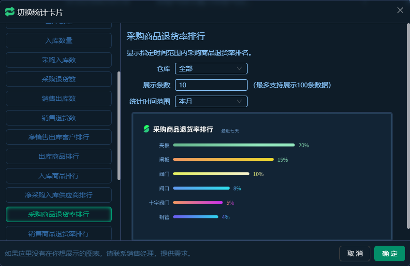Click the green swap icon in title bar
The image size is (410, 266).
pyautogui.click(x=10, y=12)
